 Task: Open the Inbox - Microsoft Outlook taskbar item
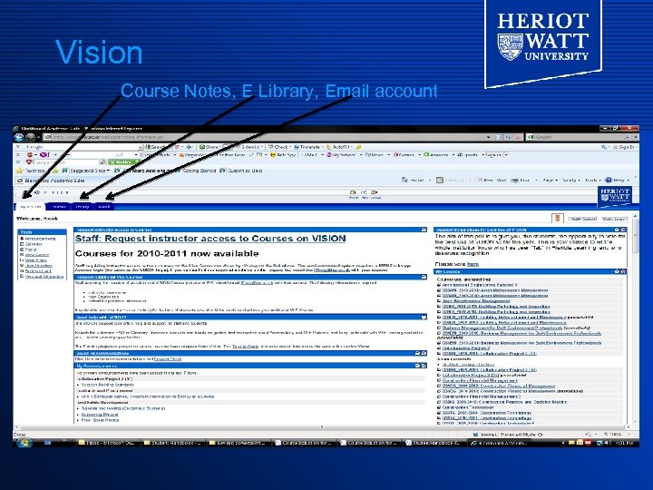[107, 443]
